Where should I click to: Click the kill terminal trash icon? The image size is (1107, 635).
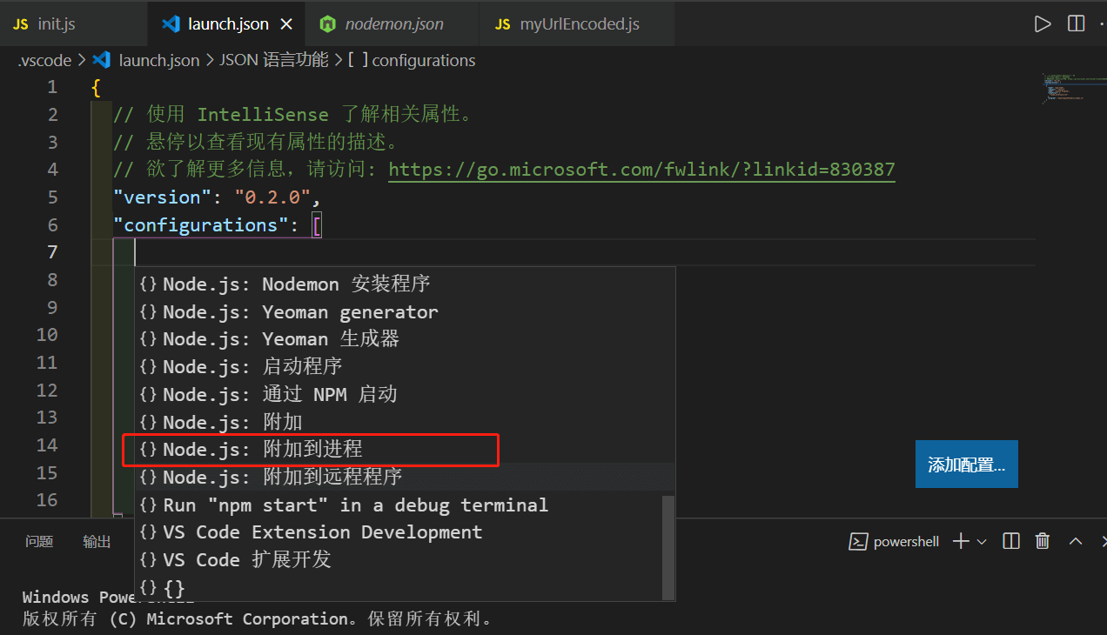(1043, 542)
